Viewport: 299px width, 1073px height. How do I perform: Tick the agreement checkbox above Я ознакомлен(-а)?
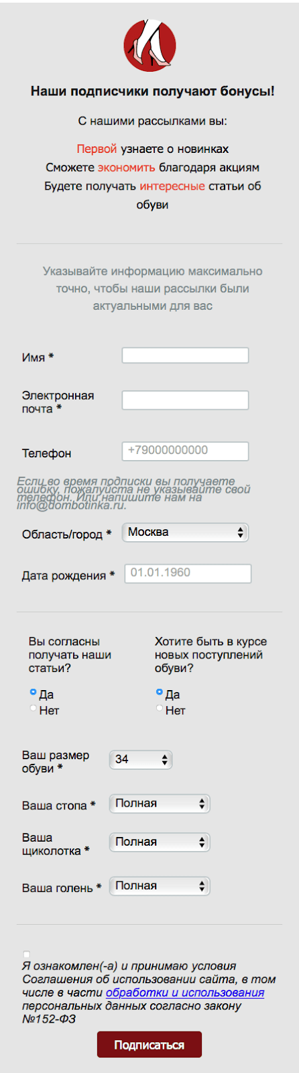(x=26, y=954)
